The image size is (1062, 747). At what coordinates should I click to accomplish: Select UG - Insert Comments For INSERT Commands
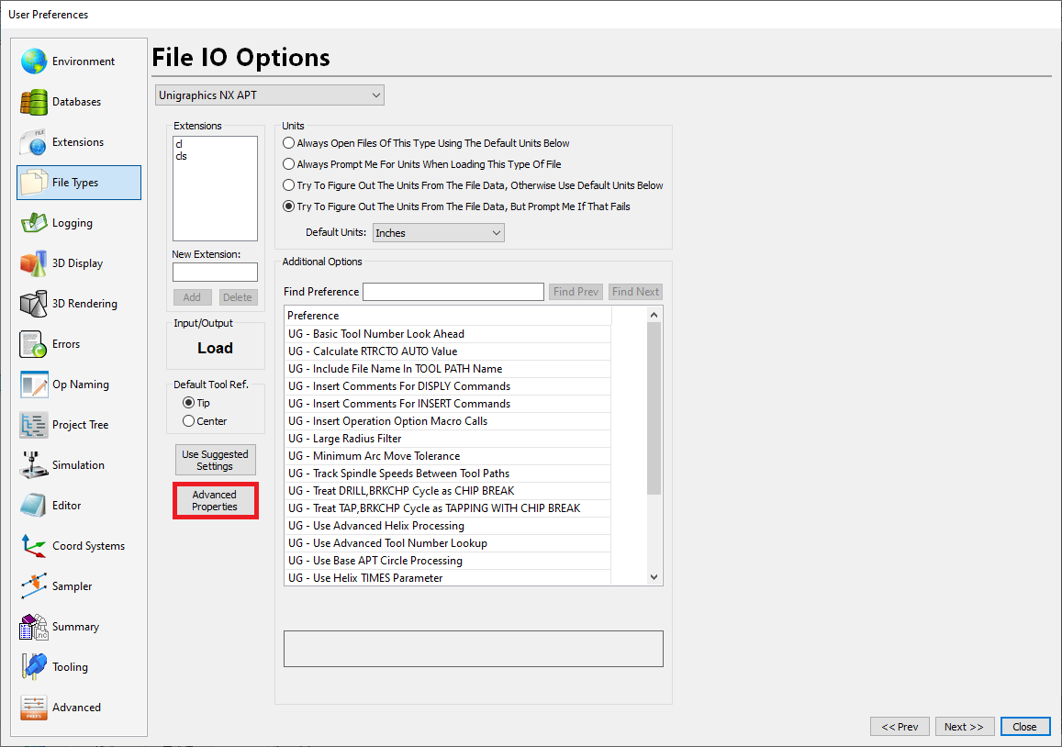(448, 404)
